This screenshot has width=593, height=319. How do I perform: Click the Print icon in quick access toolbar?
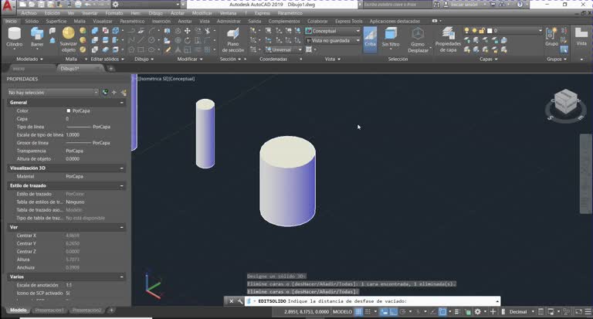[x=78, y=5]
